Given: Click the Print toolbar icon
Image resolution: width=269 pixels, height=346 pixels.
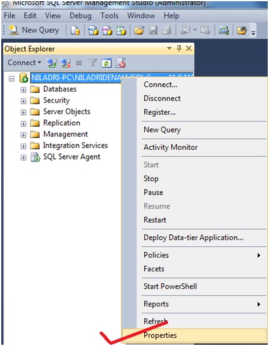Looking at the screenshot, I should pyautogui.click(x=167, y=30).
